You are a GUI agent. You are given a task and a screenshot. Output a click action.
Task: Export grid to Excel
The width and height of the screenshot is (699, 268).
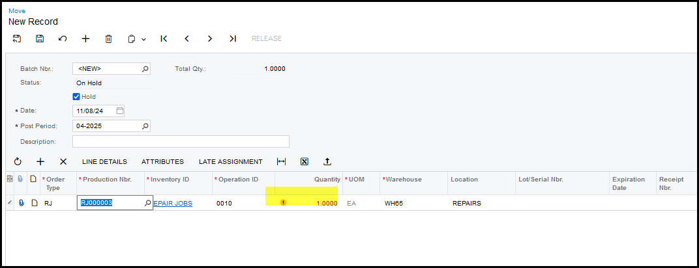[304, 161]
